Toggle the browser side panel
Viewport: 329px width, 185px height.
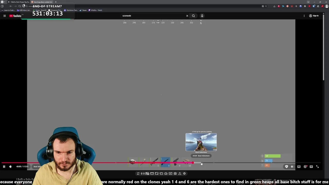pyautogui.click(x=2, y=6)
